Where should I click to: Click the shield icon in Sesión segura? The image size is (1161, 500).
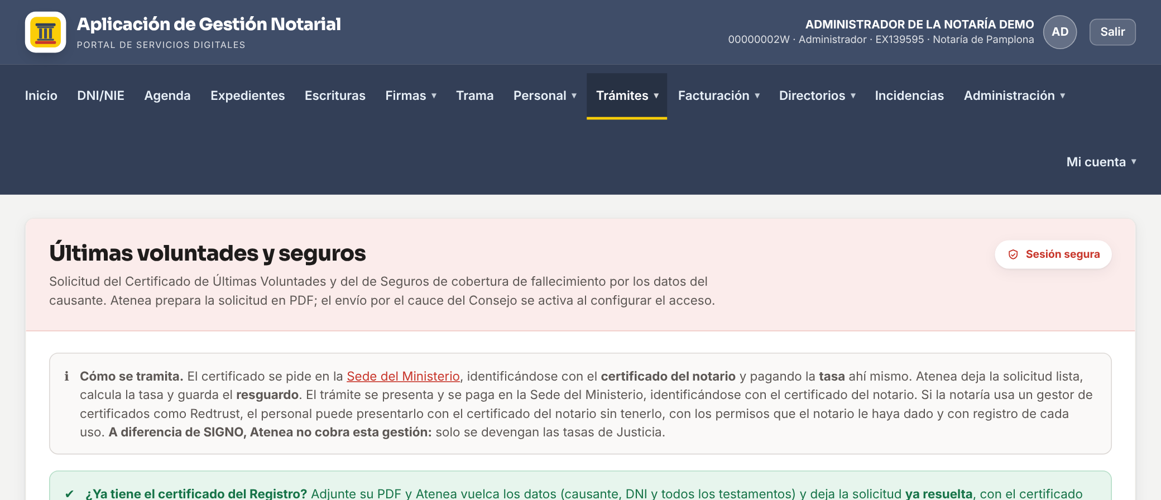(x=1013, y=254)
